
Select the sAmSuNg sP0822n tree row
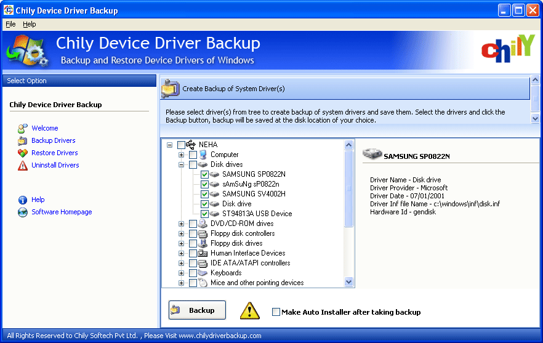click(x=251, y=184)
